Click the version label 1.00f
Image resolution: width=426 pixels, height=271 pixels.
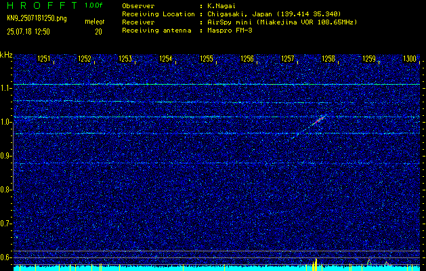(x=93, y=5)
